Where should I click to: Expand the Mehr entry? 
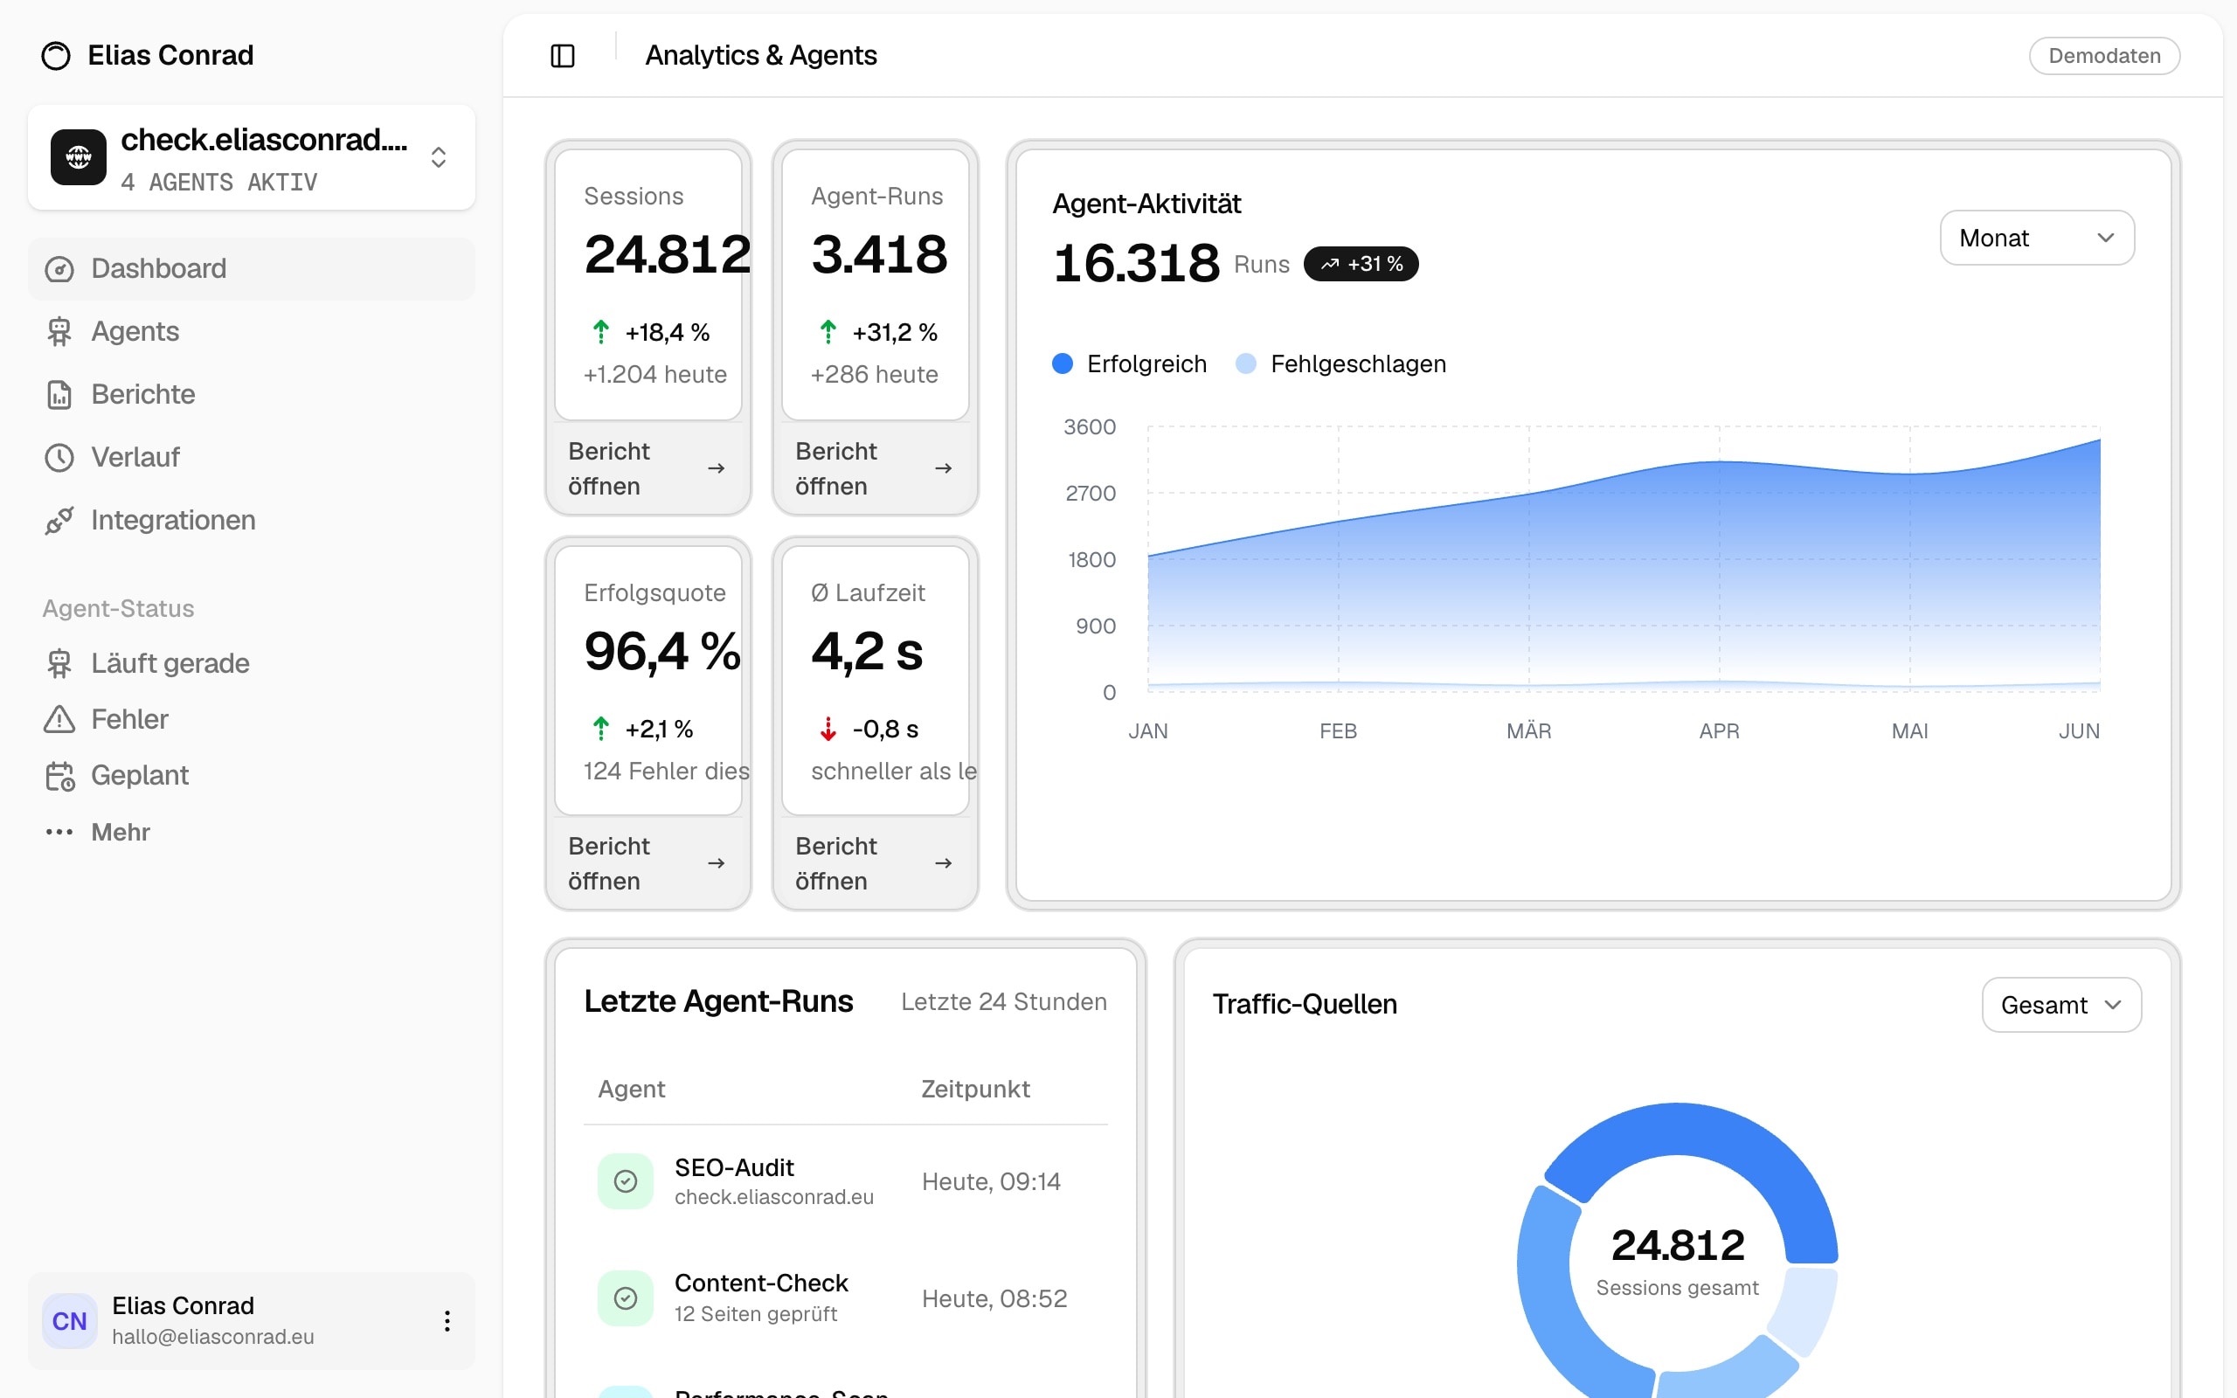tap(252, 832)
